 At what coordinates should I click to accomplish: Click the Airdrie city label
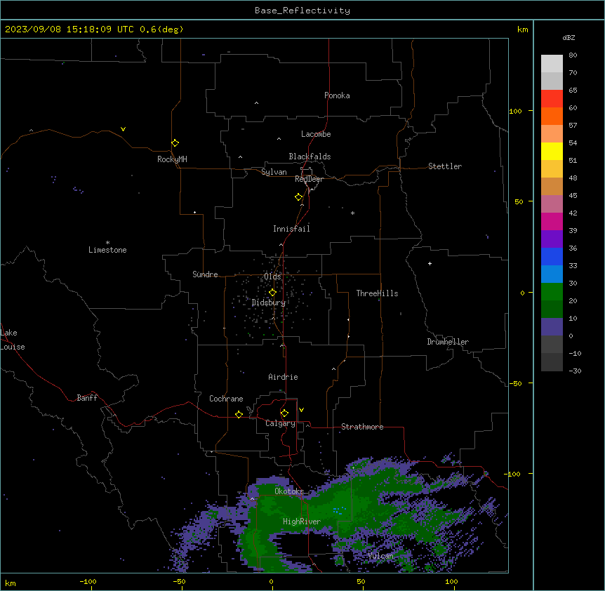tap(283, 377)
